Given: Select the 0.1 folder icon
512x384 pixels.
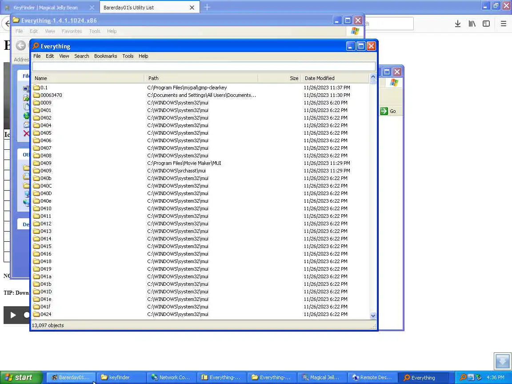Looking at the screenshot, I should point(36,88).
